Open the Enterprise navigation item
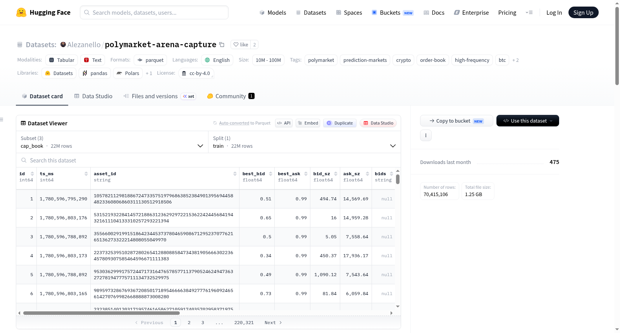Viewport: 620px width, 333px height. click(x=471, y=12)
